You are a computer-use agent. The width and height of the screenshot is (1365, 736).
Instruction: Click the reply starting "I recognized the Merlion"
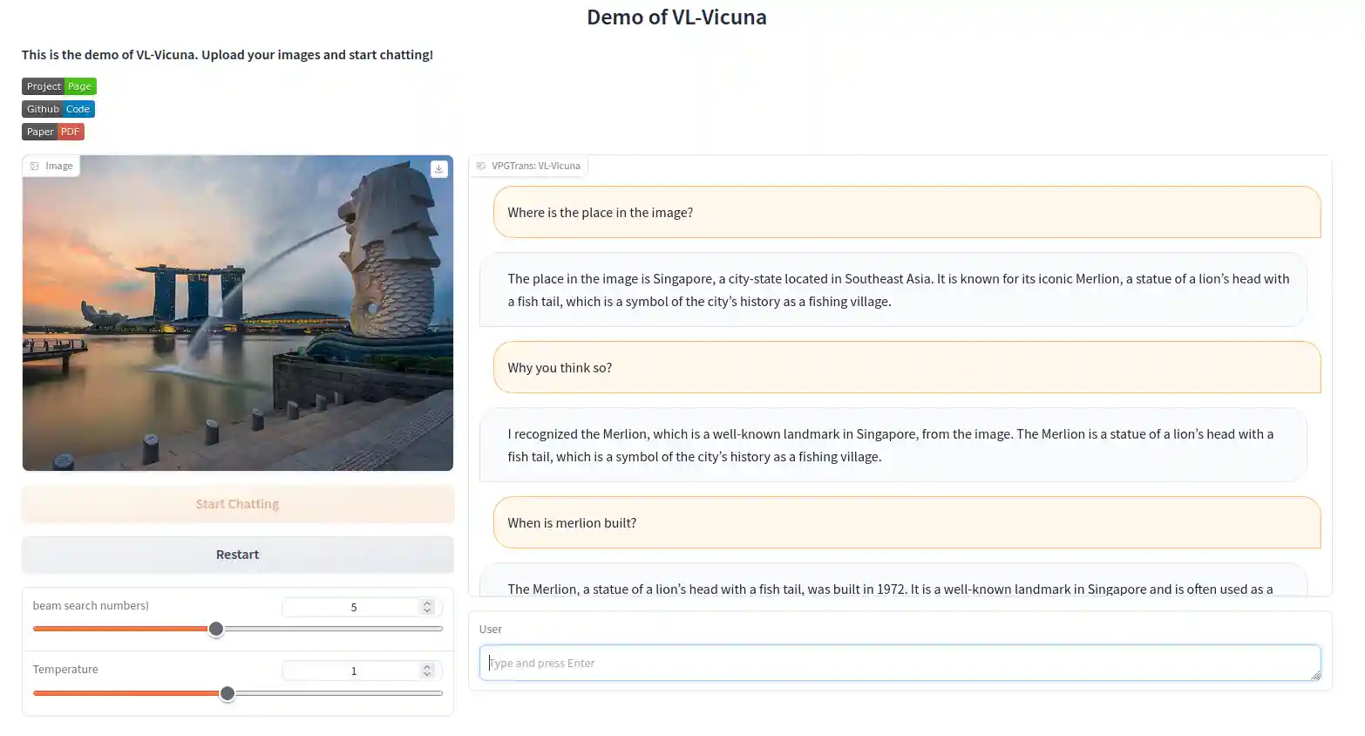[893, 445]
